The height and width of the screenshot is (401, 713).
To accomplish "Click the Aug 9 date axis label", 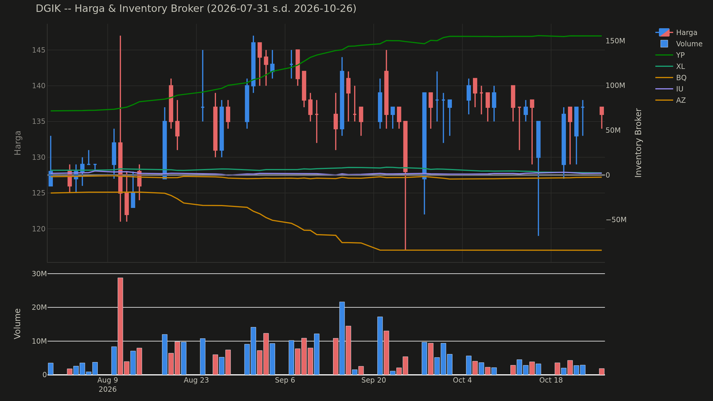I will [x=107, y=380].
